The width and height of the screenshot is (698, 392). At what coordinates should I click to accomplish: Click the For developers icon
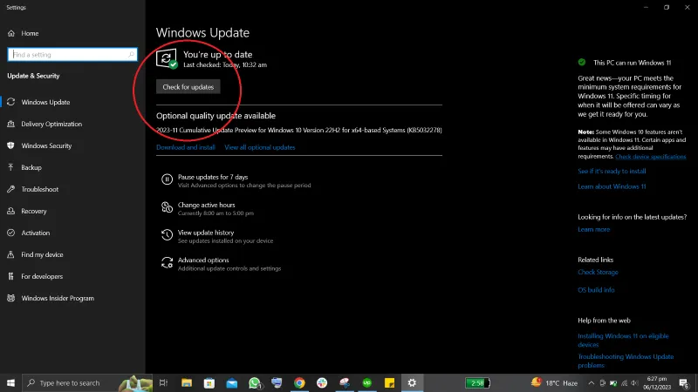coord(11,276)
